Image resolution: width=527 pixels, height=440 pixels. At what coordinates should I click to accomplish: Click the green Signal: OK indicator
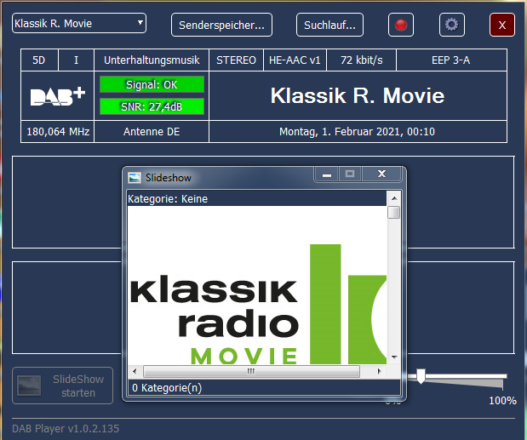point(152,84)
